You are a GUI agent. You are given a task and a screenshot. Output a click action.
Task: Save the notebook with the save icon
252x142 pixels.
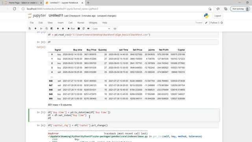tap(30, 28)
